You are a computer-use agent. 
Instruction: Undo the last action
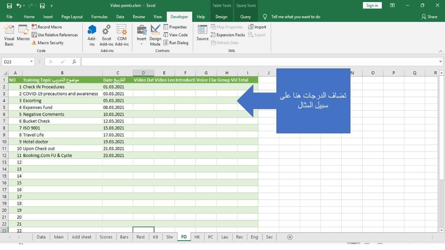[18, 5]
